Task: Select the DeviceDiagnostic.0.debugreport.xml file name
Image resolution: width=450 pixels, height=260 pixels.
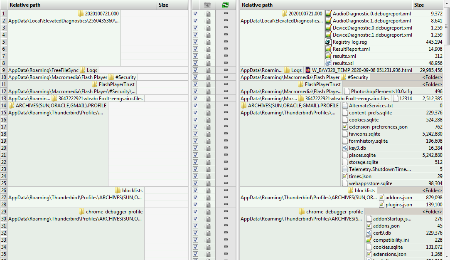Action: pyautogui.click(x=372, y=27)
